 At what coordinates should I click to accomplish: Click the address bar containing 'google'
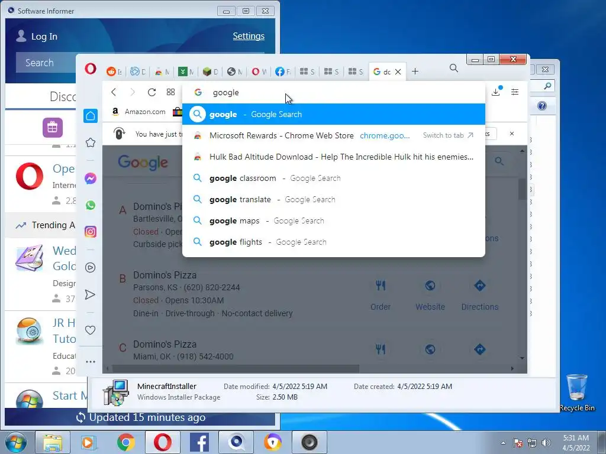334,93
